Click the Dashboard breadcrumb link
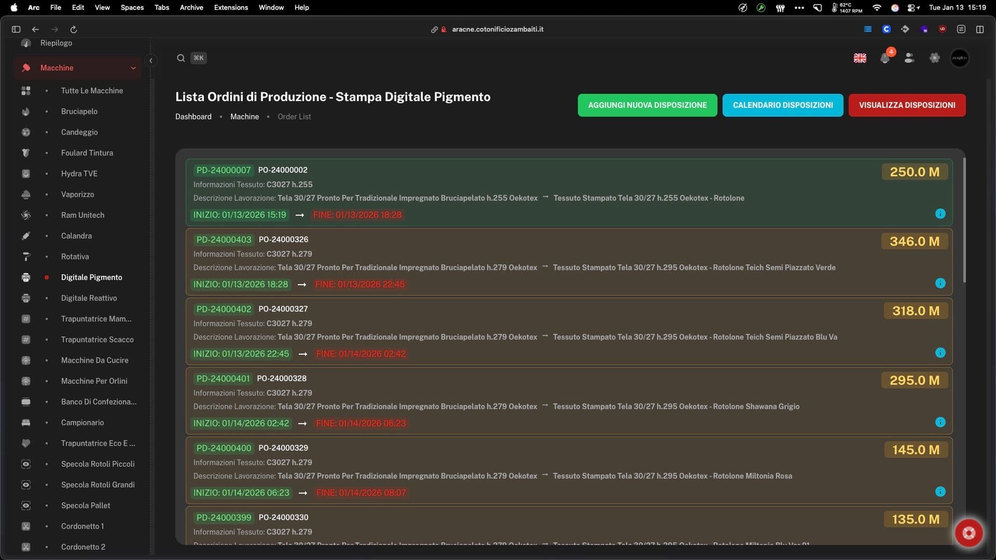The image size is (996, 560). [193, 117]
